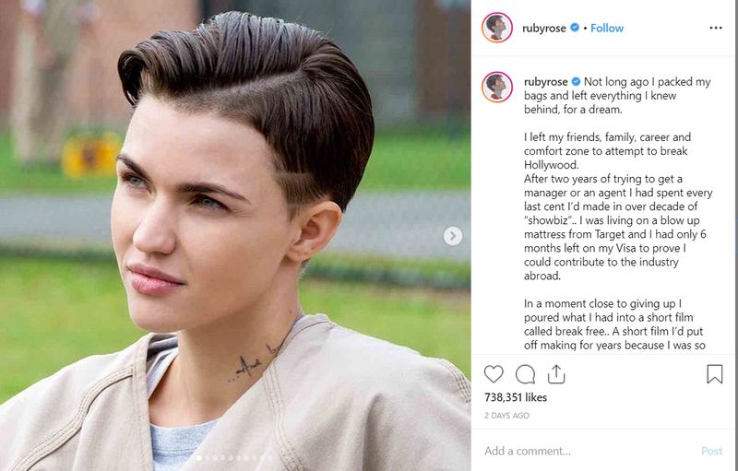Click the caption profile avatar picture
The width and height of the screenshot is (738, 471).
(497, 87)
